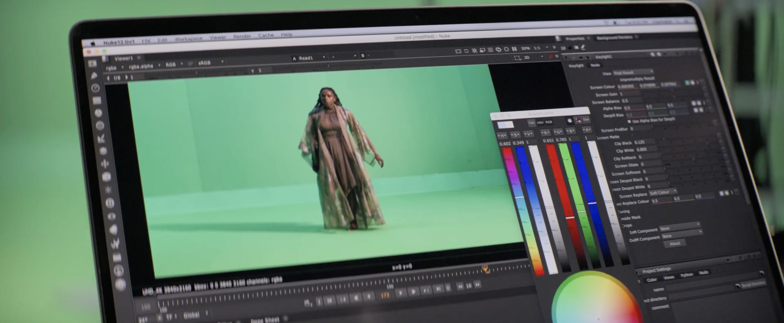The image size is (784, 323).
Task: Open the Particles nodes toolbar icon
Action: click(x=108, y=190)
